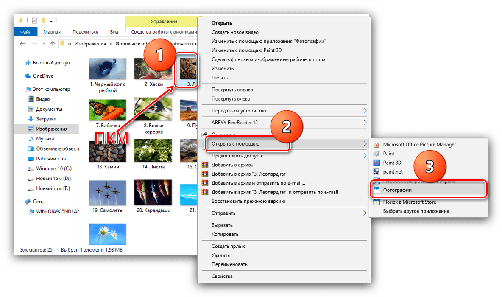Choose Сделать фоновым изображением рабочего стола
Viewport: 502px width, 297px height.
click(x=268, y=59)
